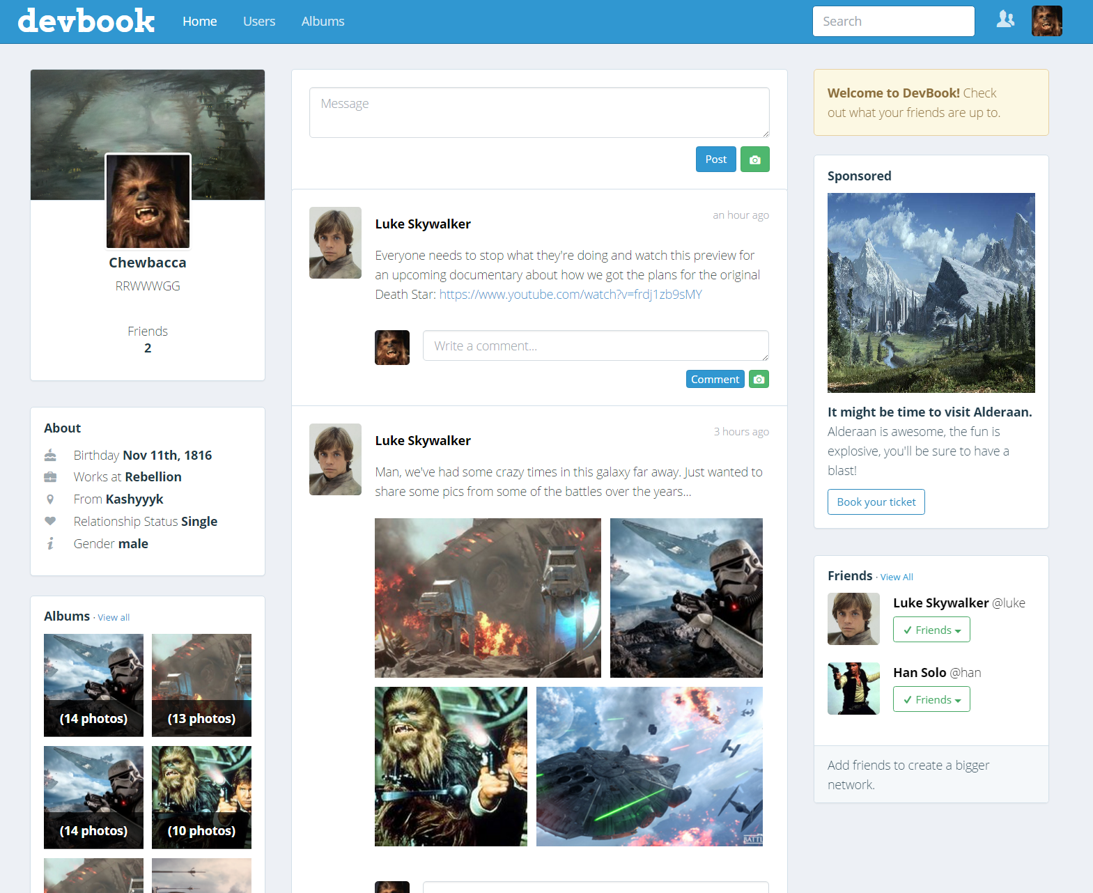Attach photo with camera icon beside Comment
The width and height of the screenshot is (1093, 893).
click(x=759, y=379)
